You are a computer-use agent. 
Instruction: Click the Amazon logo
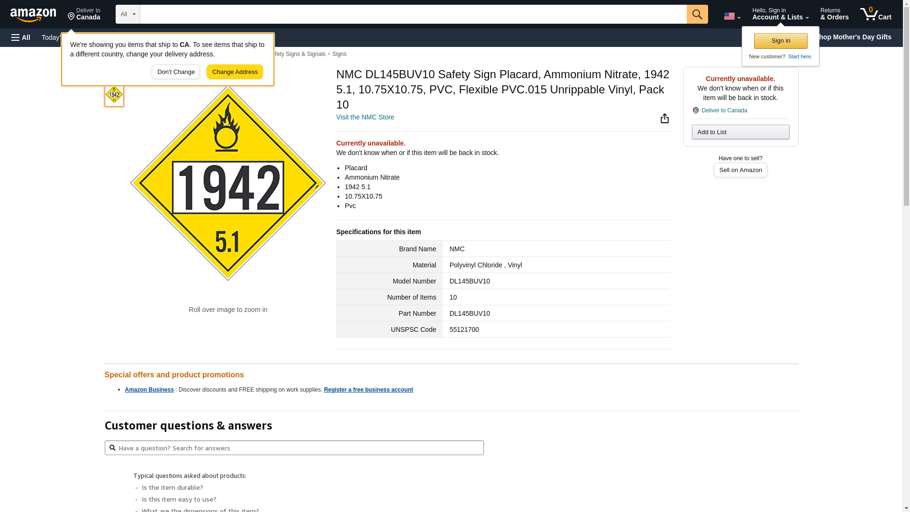click(33, 15)
